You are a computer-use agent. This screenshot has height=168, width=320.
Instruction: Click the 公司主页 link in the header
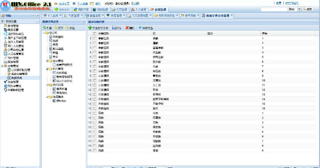pyautogui.click(x=64, y=4)
